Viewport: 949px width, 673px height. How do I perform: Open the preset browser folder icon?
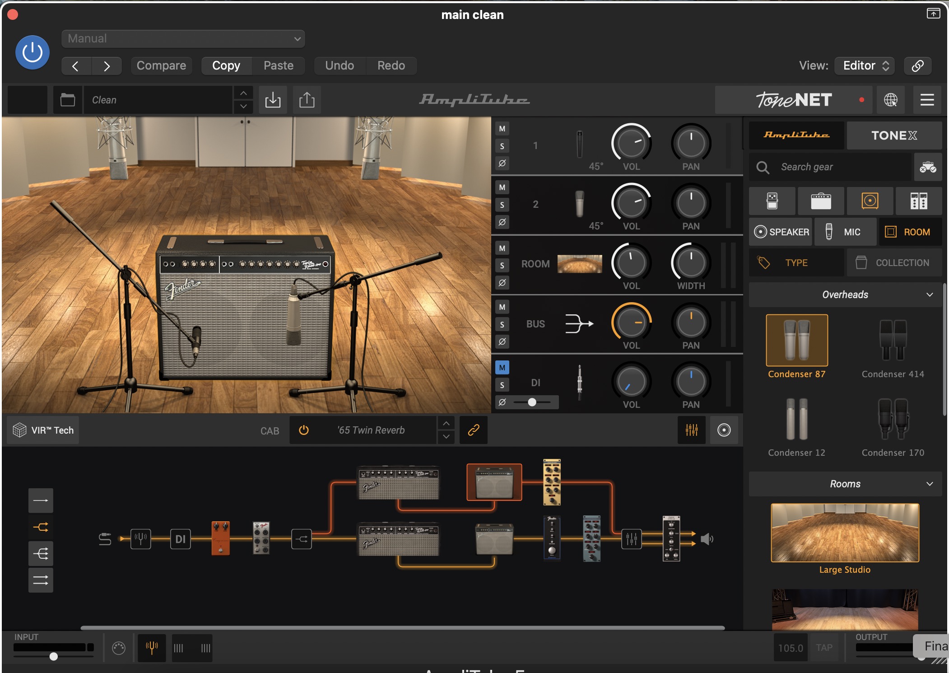pos(68,100)
